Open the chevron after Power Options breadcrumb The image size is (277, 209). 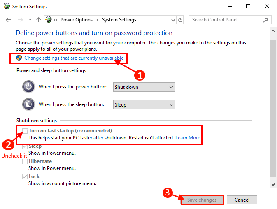tap(97, 20)
